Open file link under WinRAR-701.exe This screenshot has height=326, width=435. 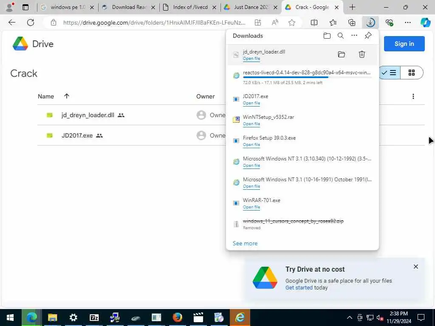coord(251,207)
